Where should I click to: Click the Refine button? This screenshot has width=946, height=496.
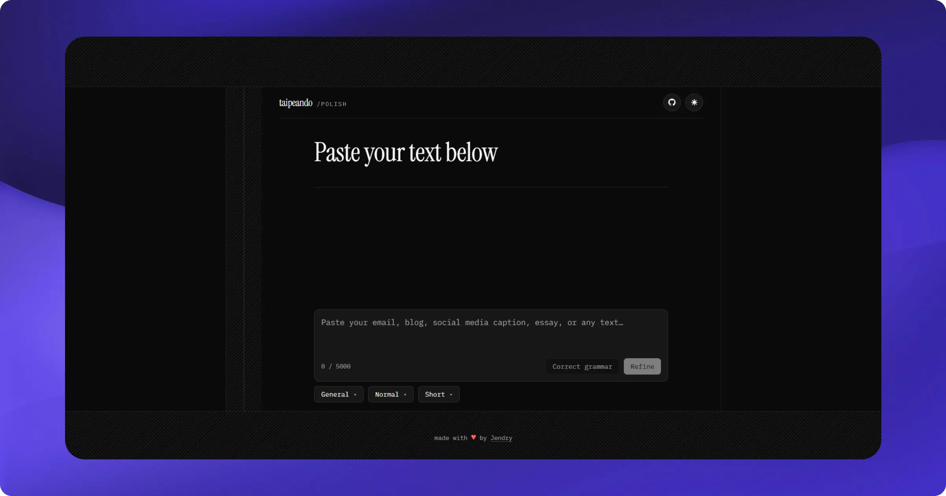(642, 366)
